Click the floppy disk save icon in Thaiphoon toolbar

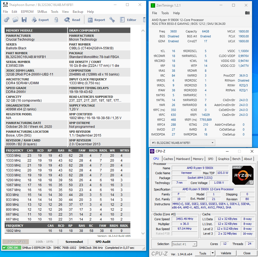pyautogui.click(x=24, y=20)
